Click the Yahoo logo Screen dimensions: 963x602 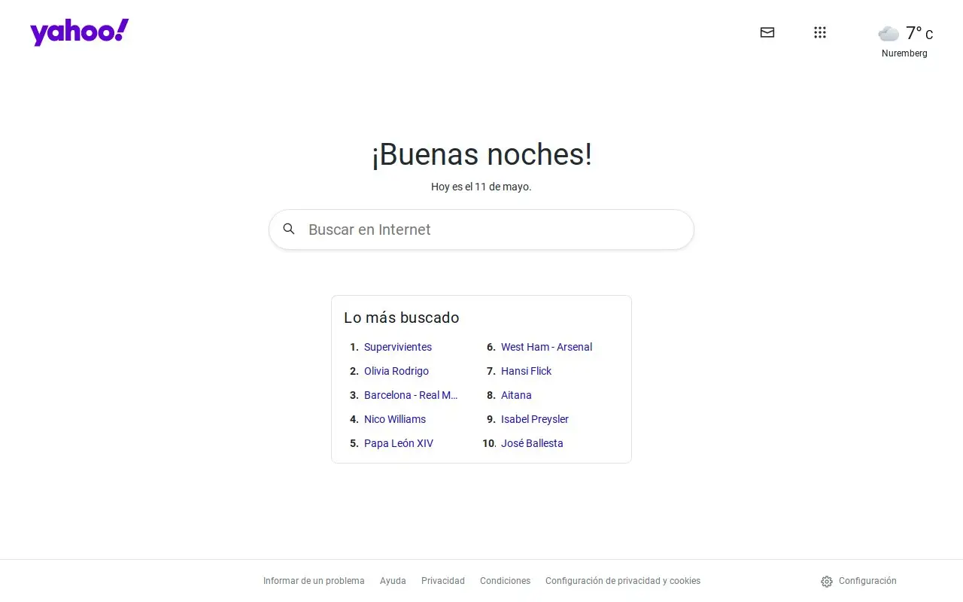[x=80, y=32]
